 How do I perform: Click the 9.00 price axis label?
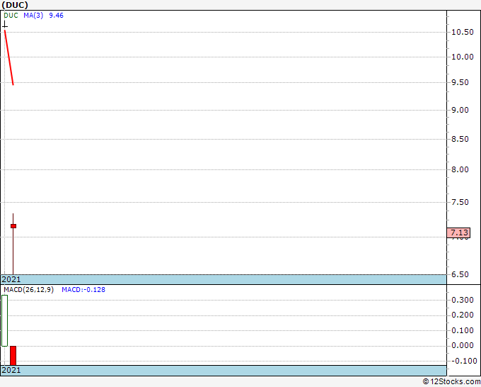coord(460,110)
